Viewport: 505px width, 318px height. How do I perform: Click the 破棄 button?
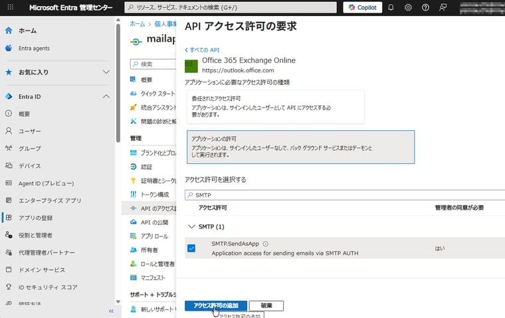tap(266, 305)
